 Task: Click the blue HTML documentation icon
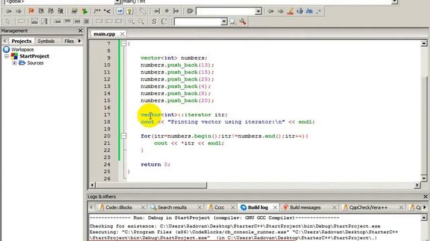pyautogui.click(x=120, y=11)
